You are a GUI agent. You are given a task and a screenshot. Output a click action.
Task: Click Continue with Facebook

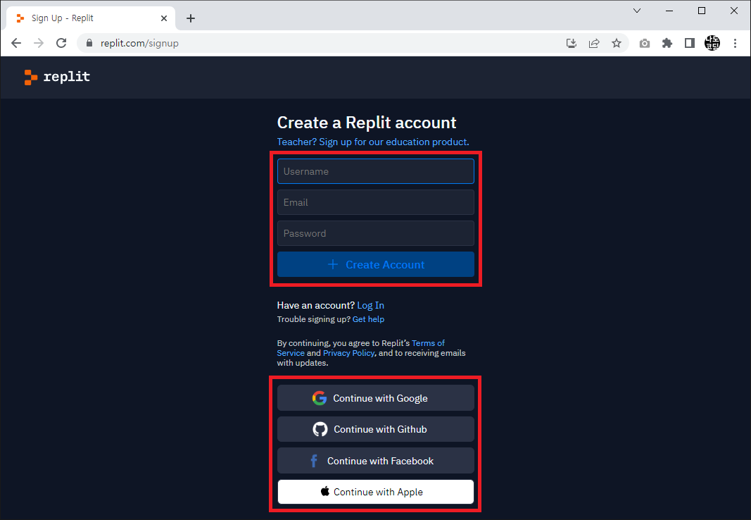(376, 461)
